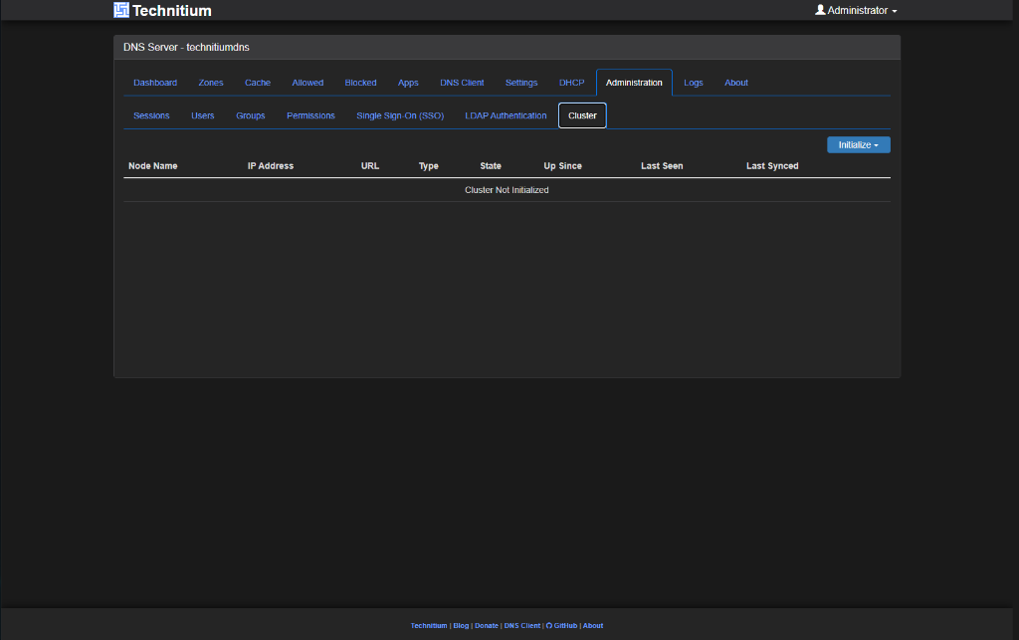Open the Blog footer link
The width and height of the screenshot is (1019, 640).
click(x=461, y=626)
